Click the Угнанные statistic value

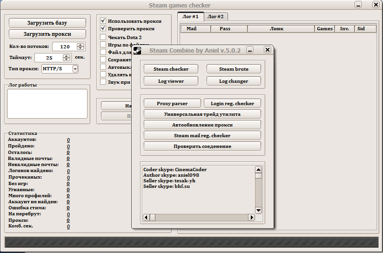coord(68,190)
